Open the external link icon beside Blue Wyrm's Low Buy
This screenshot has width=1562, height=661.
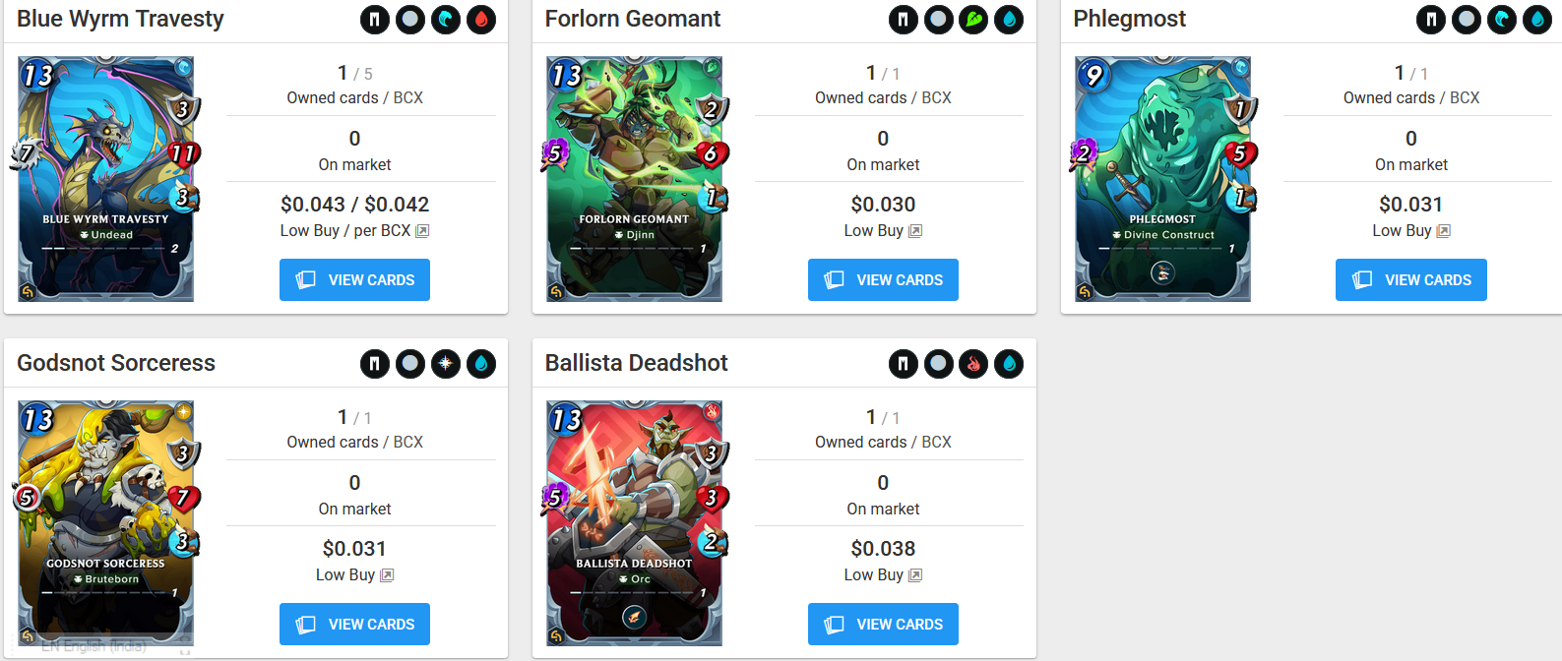point(422,231)
